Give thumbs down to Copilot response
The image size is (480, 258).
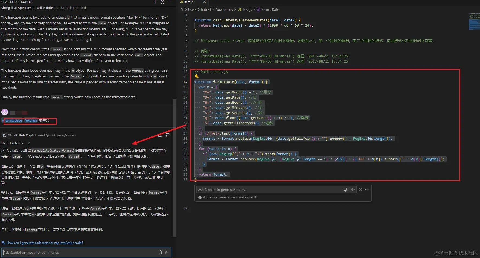click(x=168, y=135)
